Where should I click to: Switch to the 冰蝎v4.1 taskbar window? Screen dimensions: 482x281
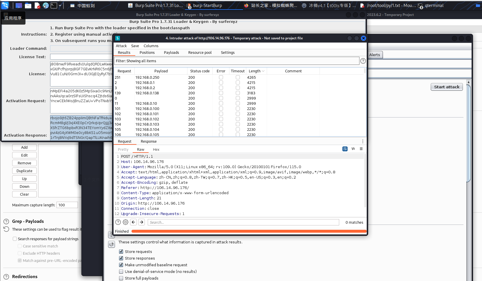tap(329, 5)
